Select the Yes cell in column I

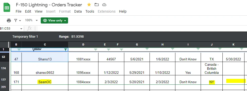point(188,69)
